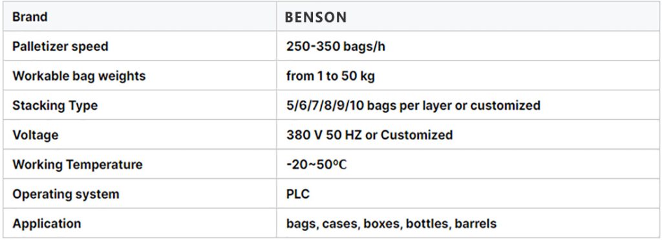
Task: Select the bags, cases, boxes application text
Action: [344, 224]
